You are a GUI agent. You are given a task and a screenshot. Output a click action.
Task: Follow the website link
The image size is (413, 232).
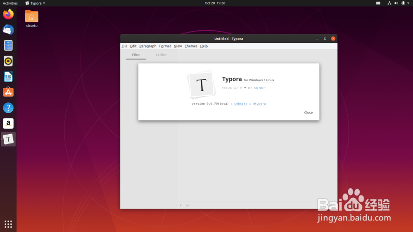pyautogui.click(x=241, y=104)
